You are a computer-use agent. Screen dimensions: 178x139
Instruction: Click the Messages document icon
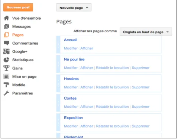[x=6, y=26]
